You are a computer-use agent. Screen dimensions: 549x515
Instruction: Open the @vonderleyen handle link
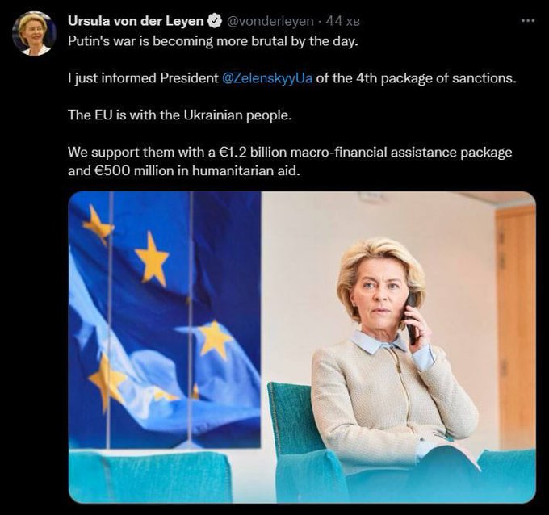coord(270,21)
